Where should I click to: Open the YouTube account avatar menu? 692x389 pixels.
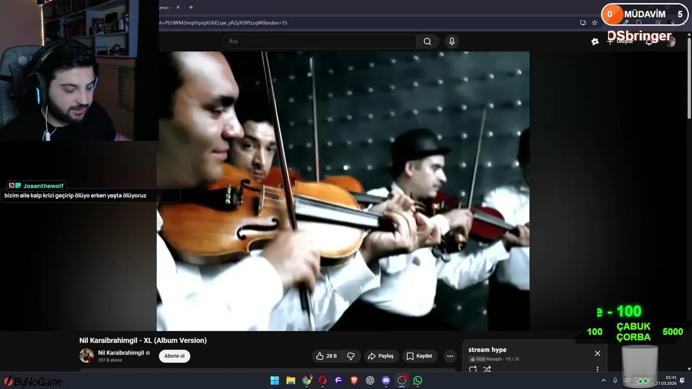click(670, 42)
